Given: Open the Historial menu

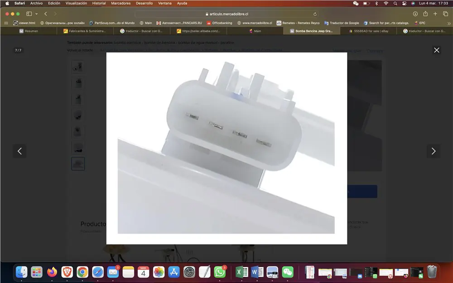Looking at the screenshot, I should tap(99, 3).
